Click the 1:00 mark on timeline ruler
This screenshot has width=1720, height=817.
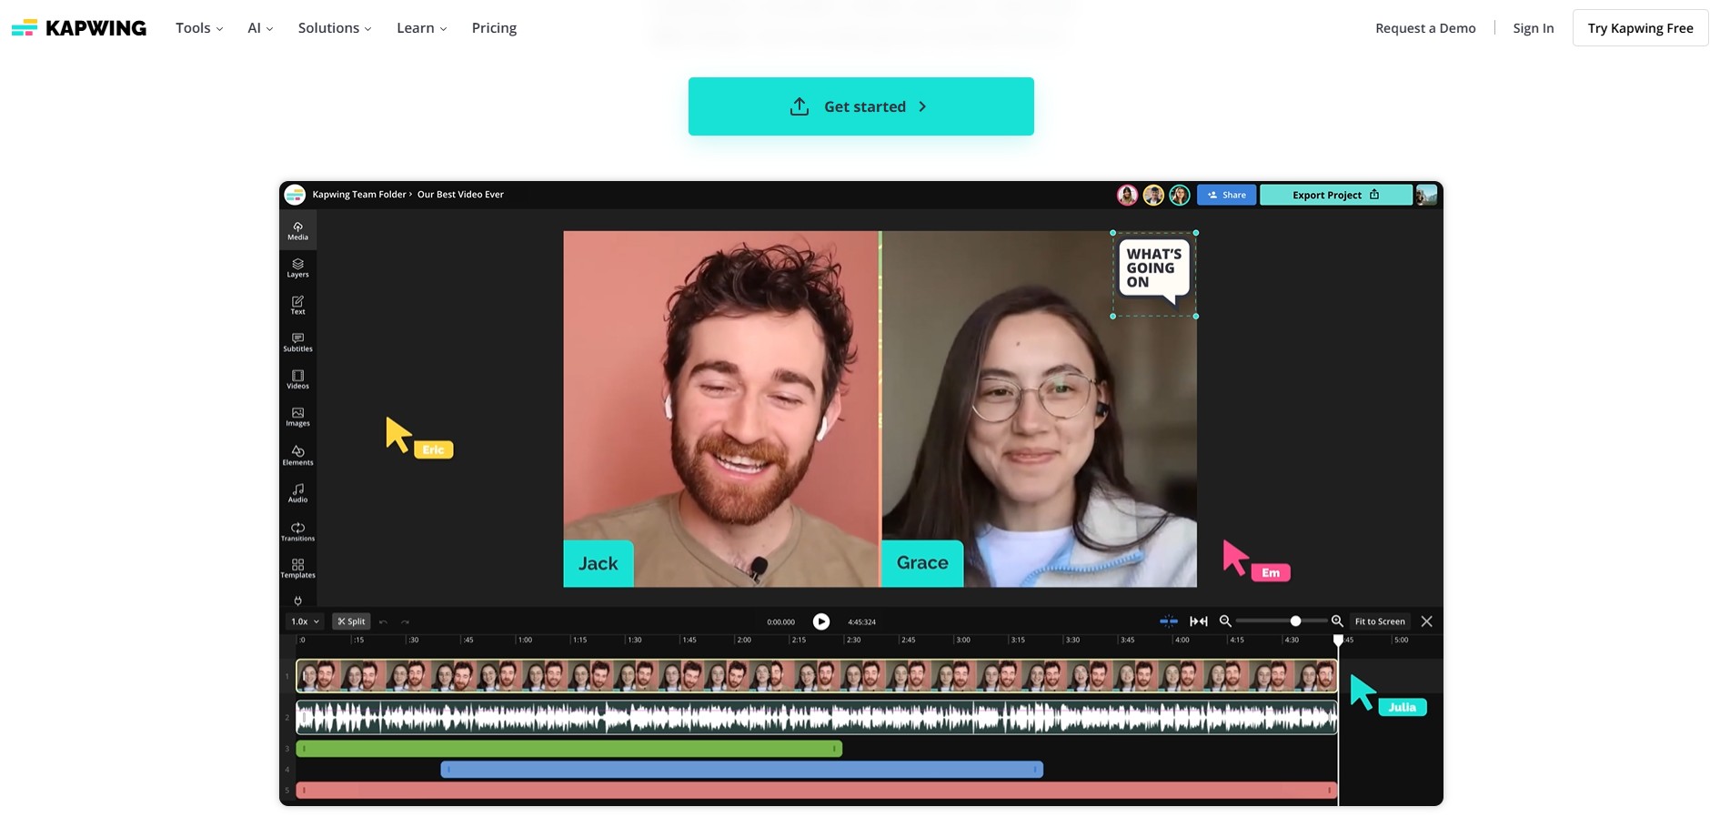click(524, 640)
